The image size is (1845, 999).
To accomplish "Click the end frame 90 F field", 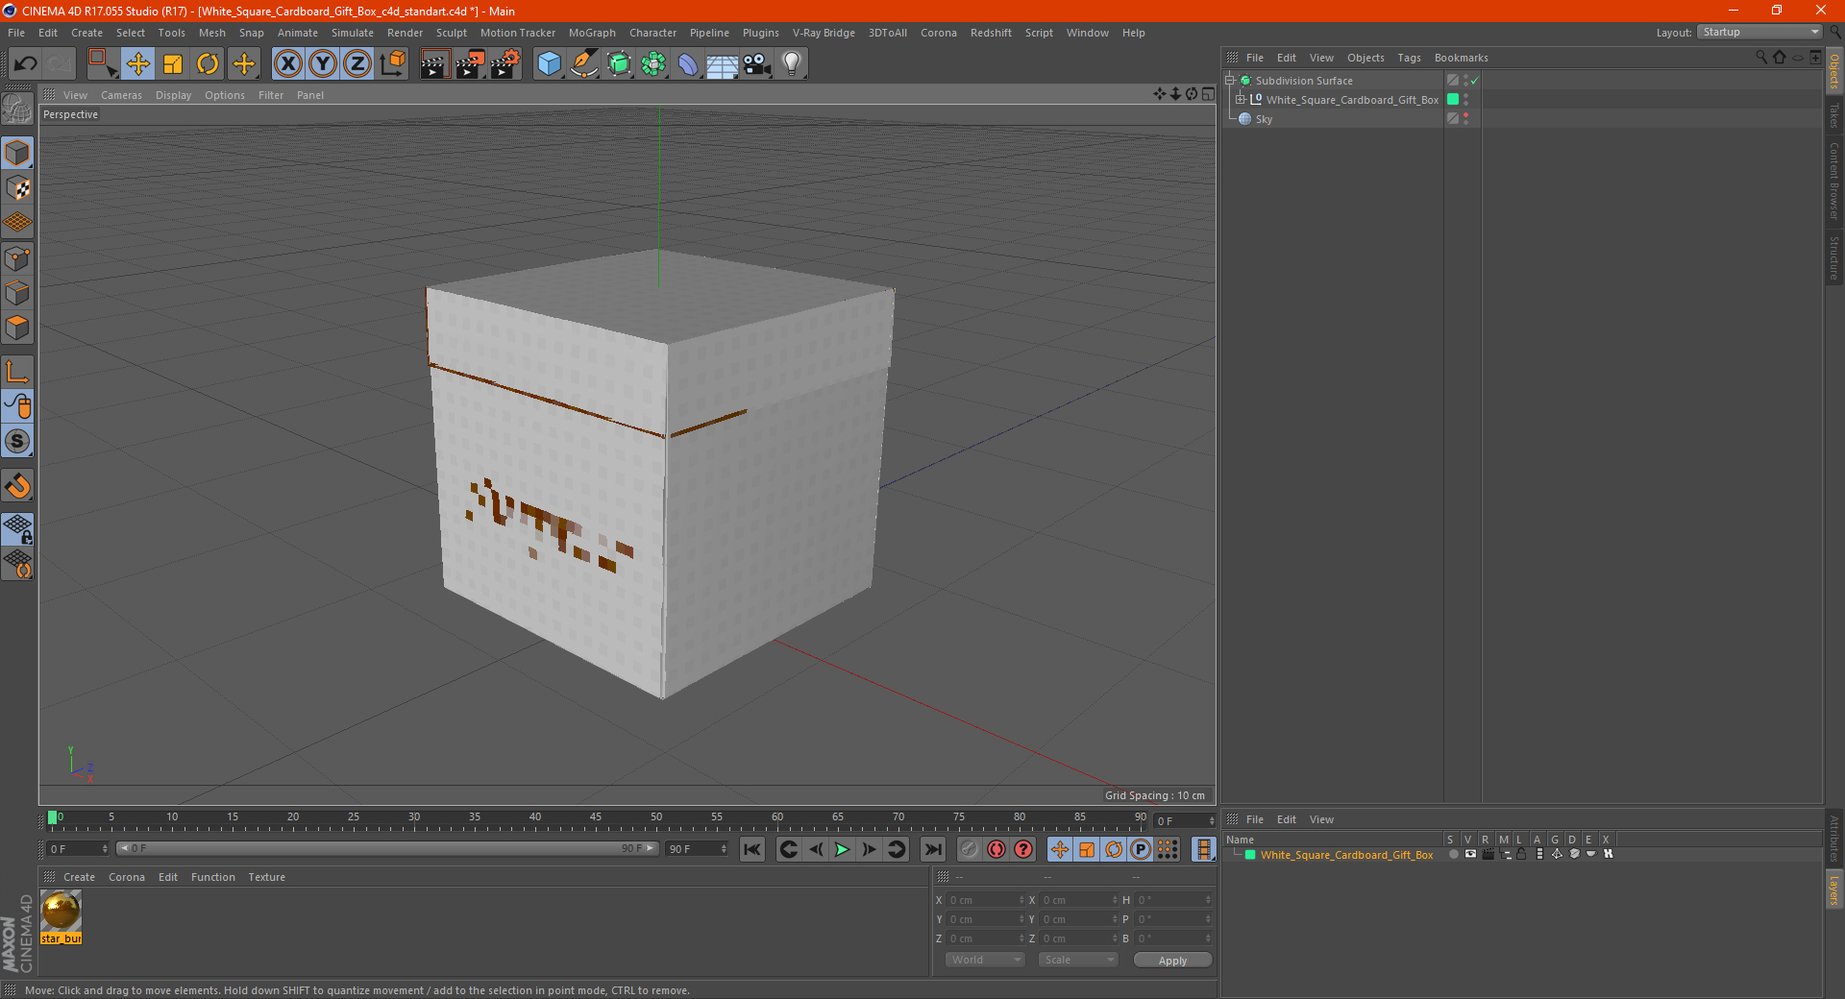I will 698,849.
